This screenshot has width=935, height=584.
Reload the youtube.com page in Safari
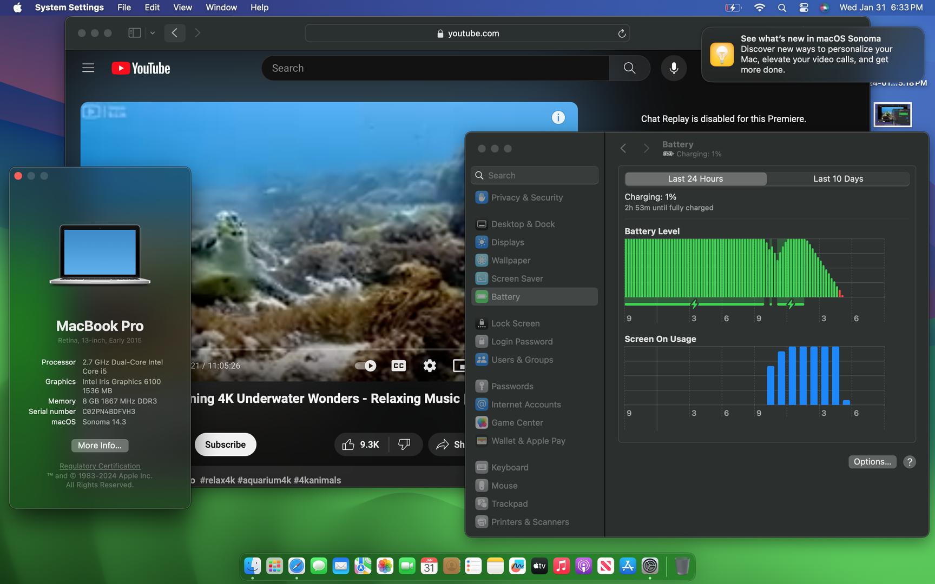point(622,33)
